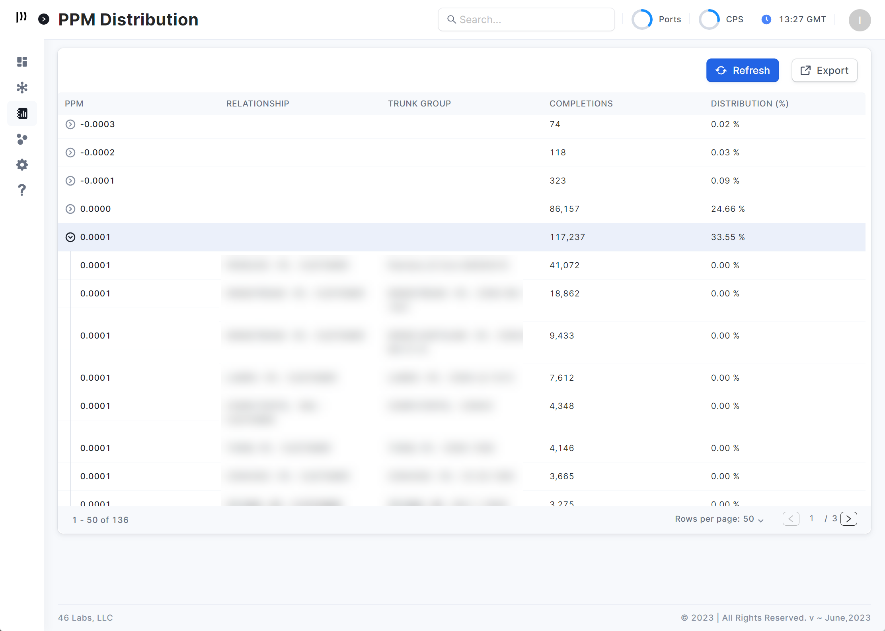Click the Export button

(824, 70)
